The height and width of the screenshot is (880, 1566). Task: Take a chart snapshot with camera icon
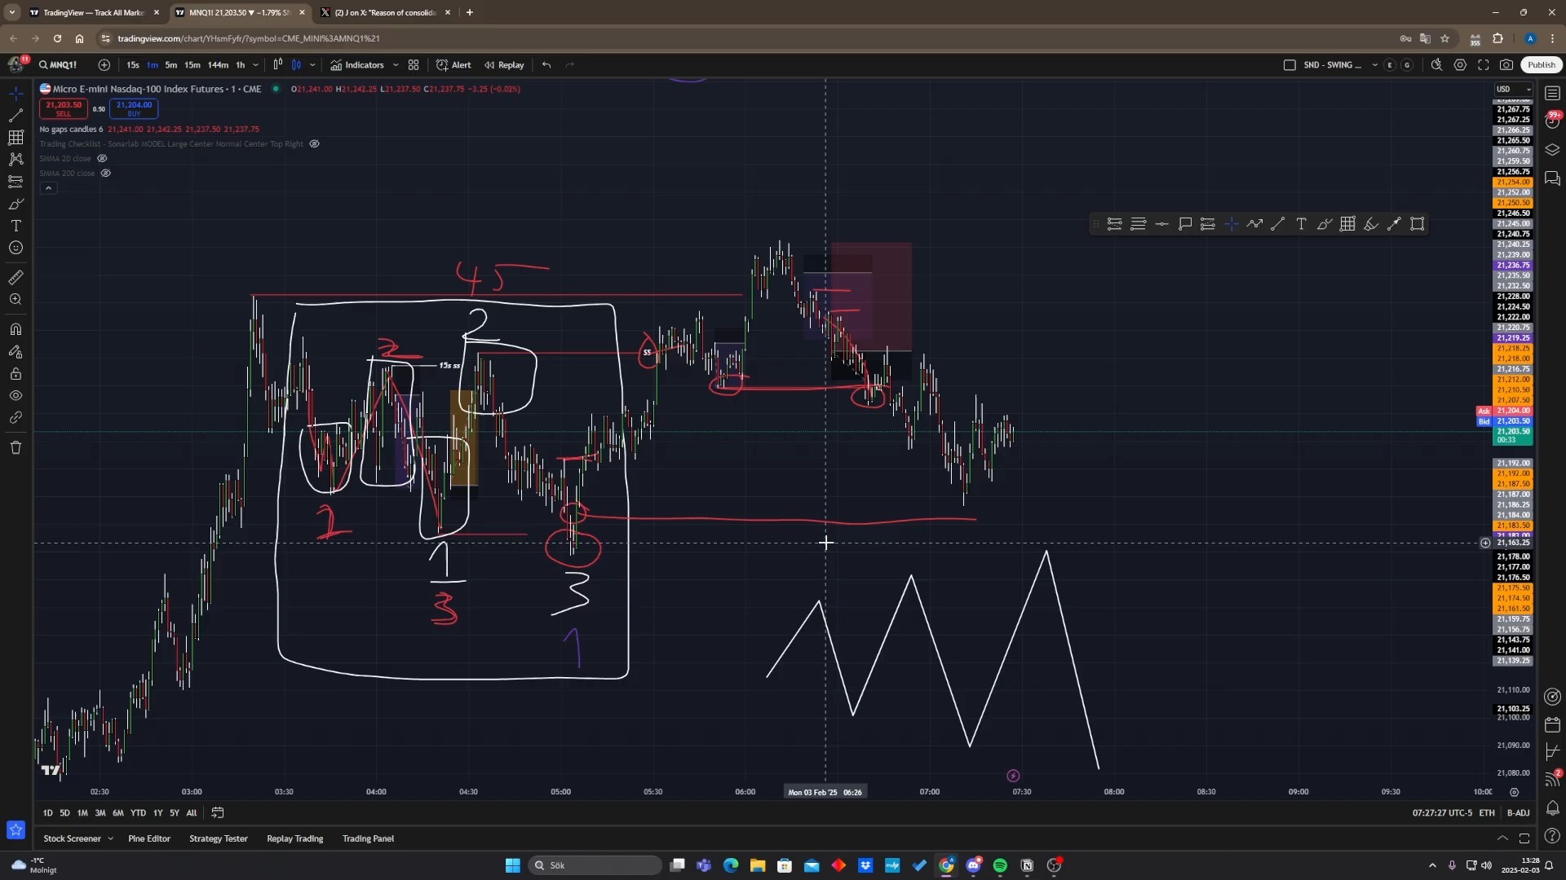tap(1506, 65)
